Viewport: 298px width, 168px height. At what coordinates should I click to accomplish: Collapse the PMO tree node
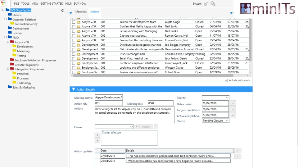pos(6,37)
